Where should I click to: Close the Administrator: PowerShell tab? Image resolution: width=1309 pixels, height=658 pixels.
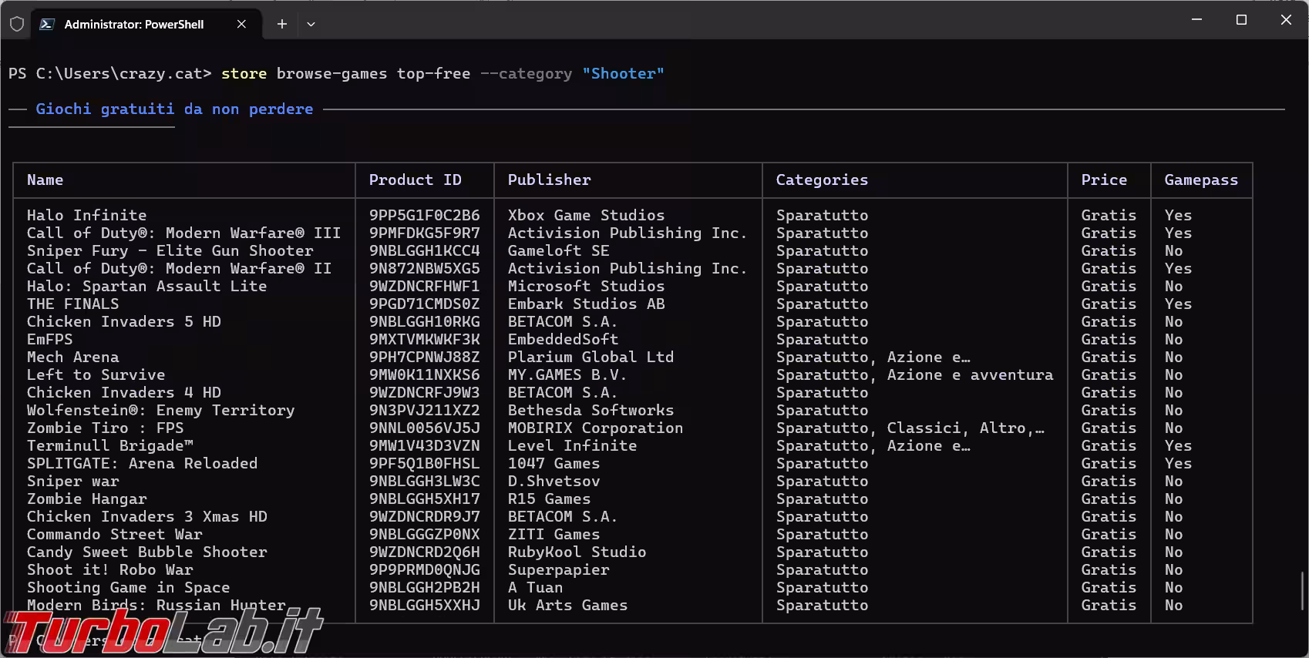241,24
